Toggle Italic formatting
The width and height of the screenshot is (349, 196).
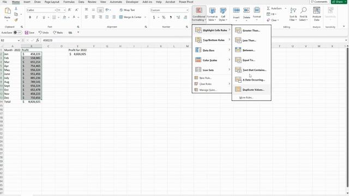[x=37, y=17]
